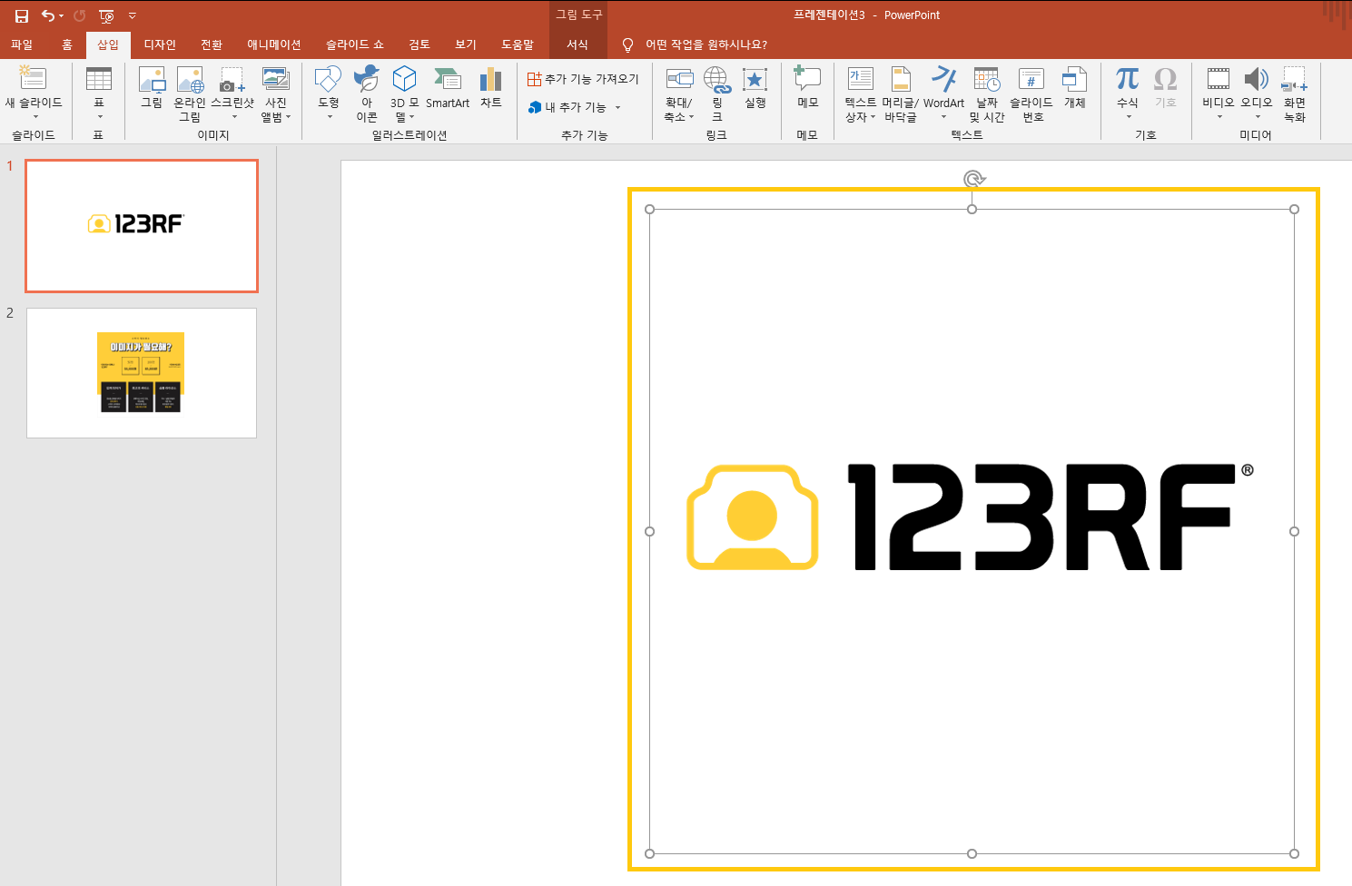Insert 아이콘 icons
The height and width of the screenshot is (886, 1352).
click(x=367, y=94)
